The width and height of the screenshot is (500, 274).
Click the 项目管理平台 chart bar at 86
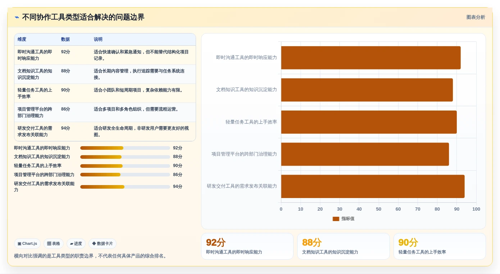[365, 154]
